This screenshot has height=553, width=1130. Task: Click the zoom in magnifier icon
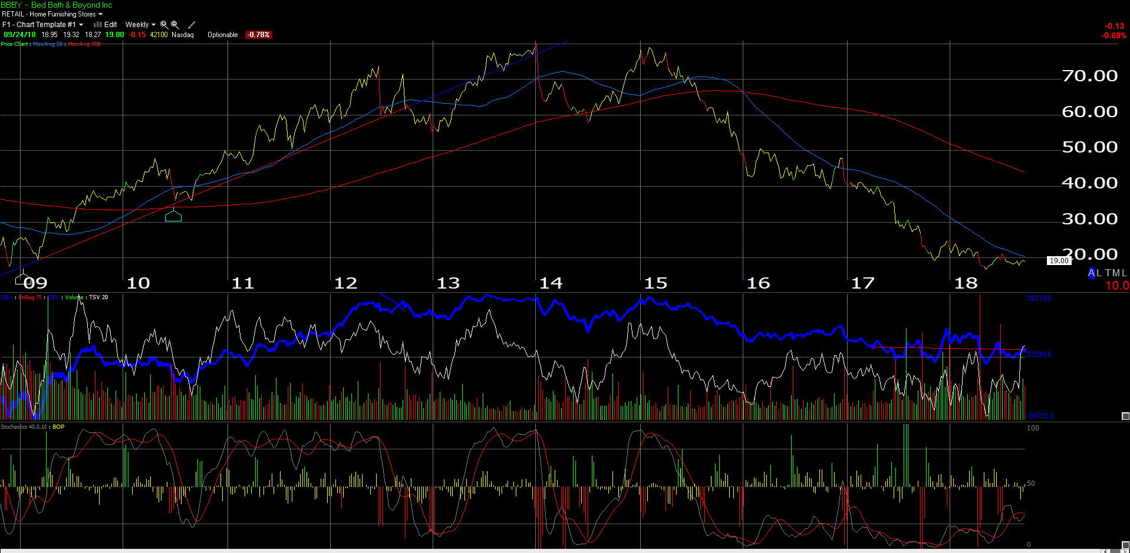pyautogui.click(x=164, y=25)
